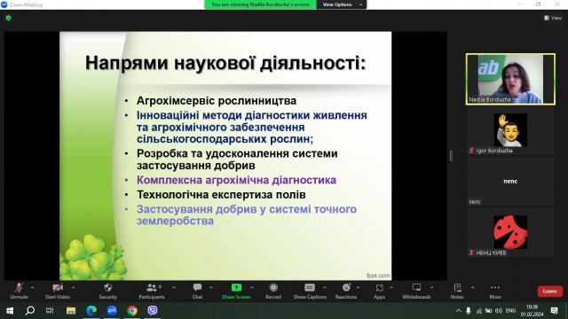Viewport: 568px width, 319px height.
Task: Start recording with the Record icon
Action: pos(273,292)
